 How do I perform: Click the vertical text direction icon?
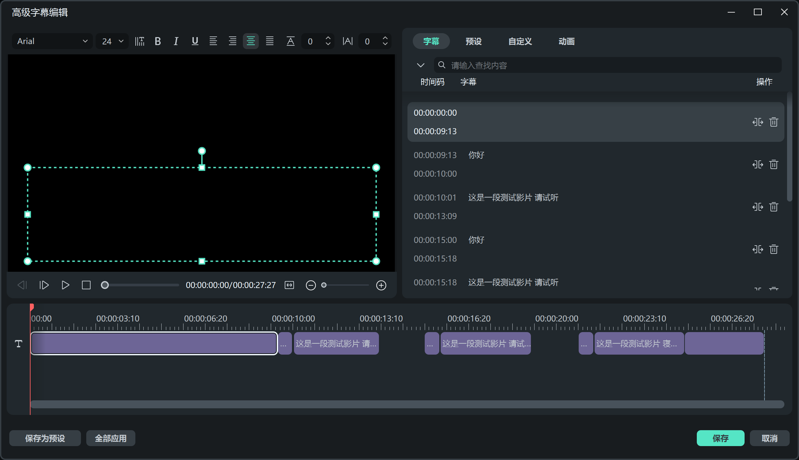(140, 41)
